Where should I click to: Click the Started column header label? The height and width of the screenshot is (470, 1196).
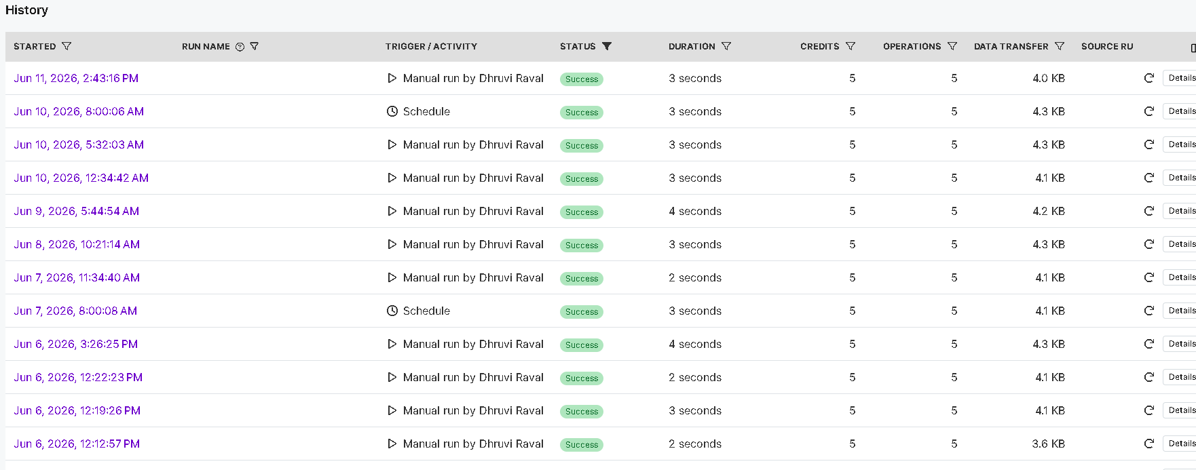tap(35, 46)
